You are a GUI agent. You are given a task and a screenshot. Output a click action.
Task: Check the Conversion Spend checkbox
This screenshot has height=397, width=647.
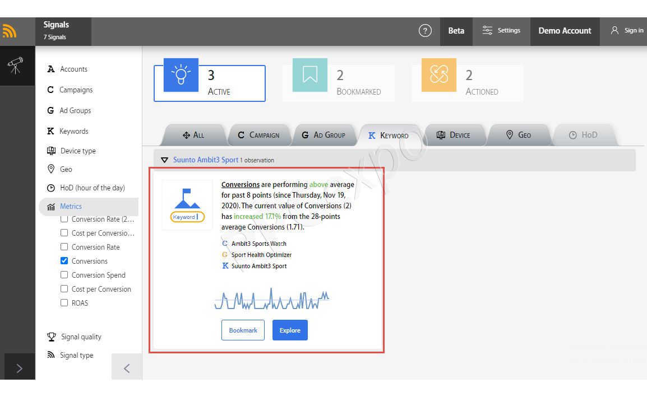point(64,274)
